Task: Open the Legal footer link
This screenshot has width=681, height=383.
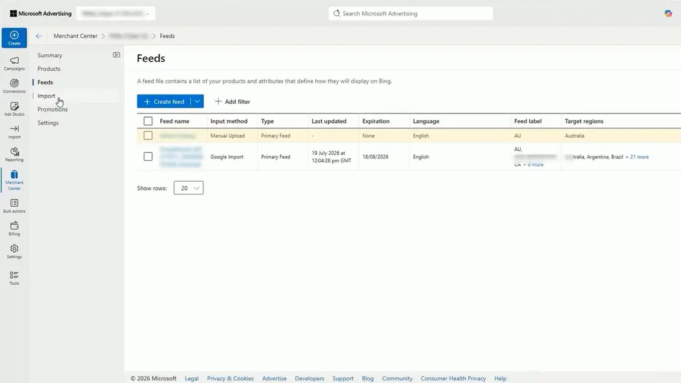Action: point(192,378)
